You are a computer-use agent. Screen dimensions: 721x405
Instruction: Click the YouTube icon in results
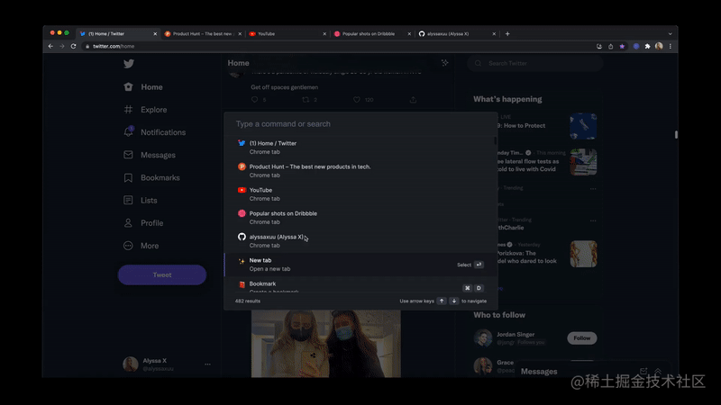tap(242, 190)
